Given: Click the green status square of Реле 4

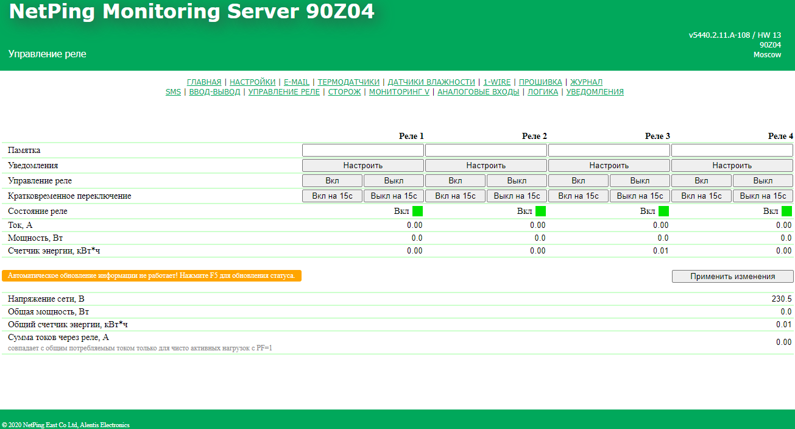Looking at the screenshot, I should point(786,211).
